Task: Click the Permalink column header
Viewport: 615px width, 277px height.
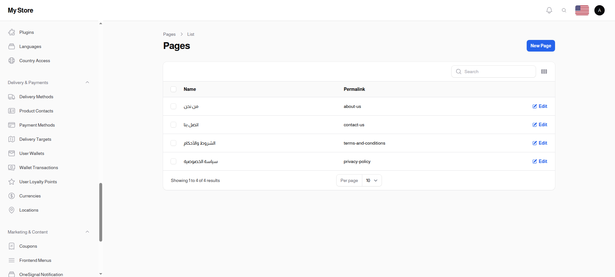Action: (354, 89)
